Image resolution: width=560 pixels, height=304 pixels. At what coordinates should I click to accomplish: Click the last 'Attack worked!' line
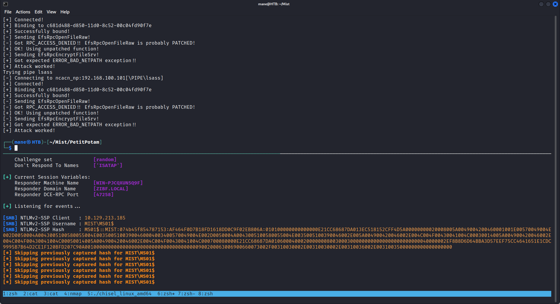29,131
